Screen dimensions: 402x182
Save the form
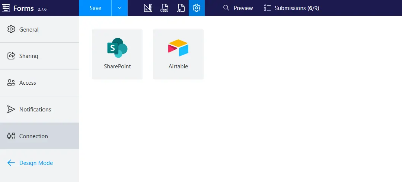click(95, 8)
